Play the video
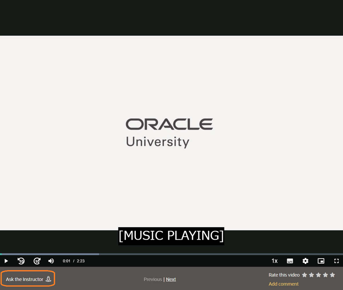This screenshot has height=290, width=343. point(6,261)
